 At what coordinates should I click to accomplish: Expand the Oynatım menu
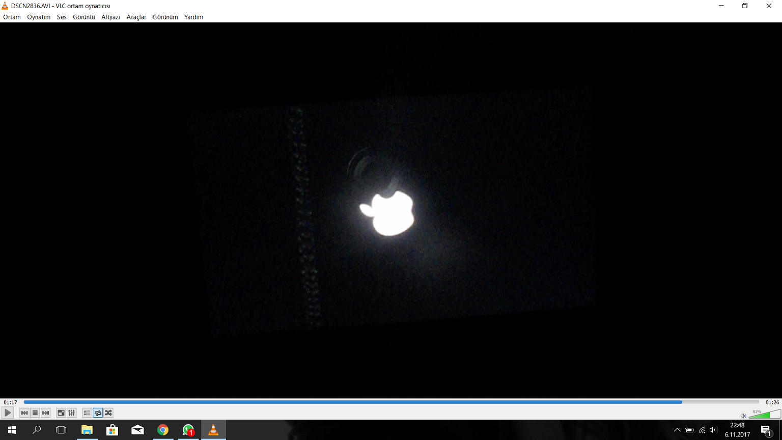(39, 17)
